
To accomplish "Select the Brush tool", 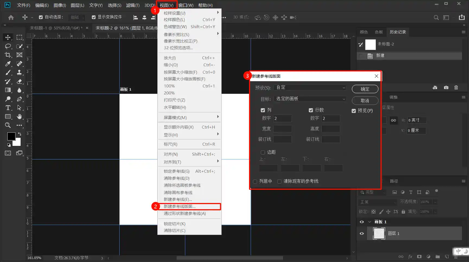I will click(x=8, y=73).
